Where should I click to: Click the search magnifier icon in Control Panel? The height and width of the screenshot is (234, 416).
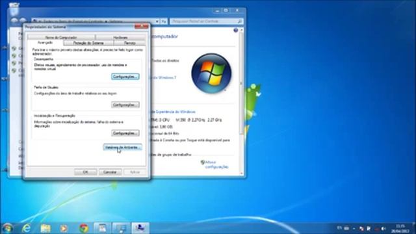(240, 21)
